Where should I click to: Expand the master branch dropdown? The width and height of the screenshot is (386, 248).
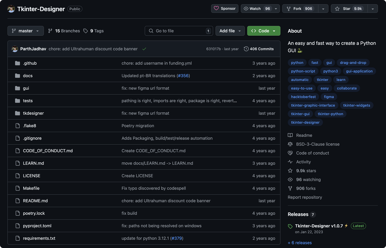(x=25, y=31)
